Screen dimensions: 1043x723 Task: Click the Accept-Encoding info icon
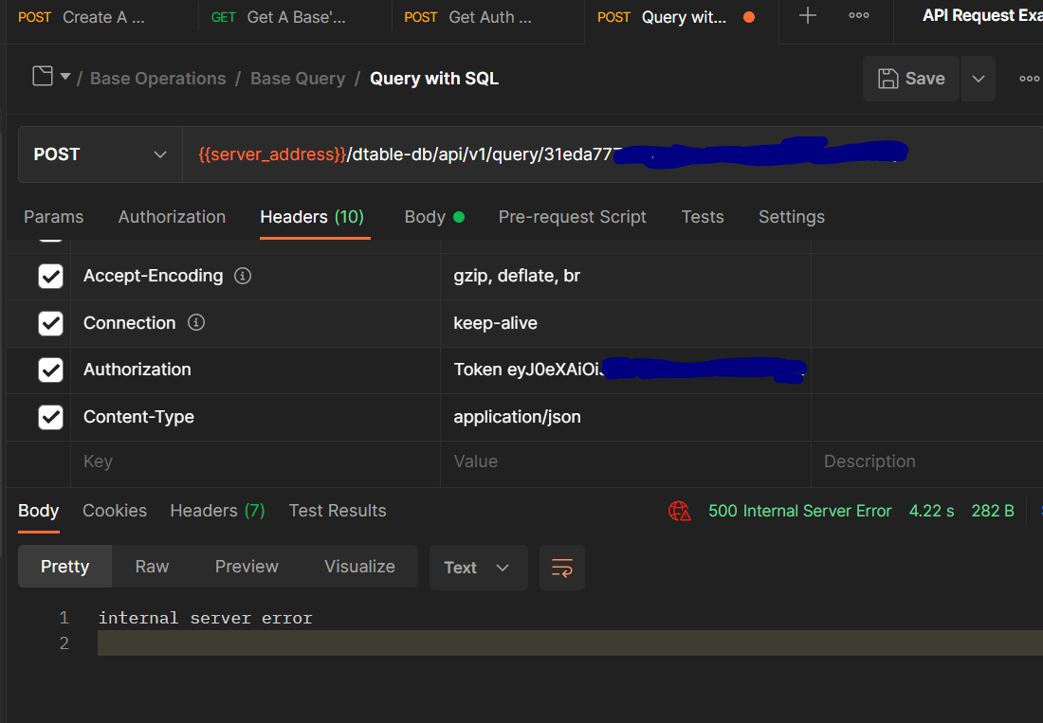(x=243, y=276)
